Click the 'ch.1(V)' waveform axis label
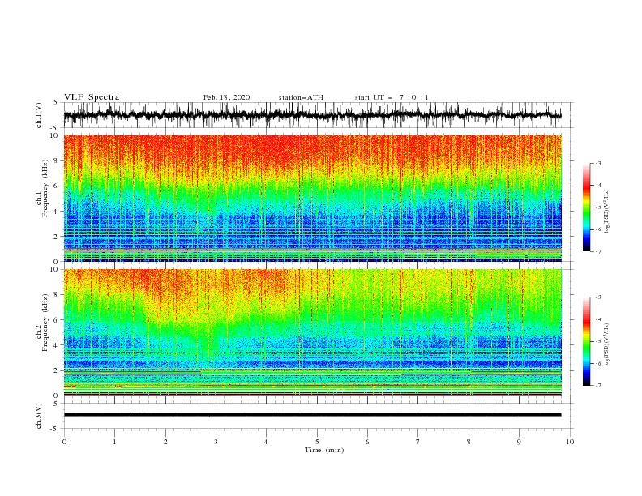Viewport: 642px width, 496px height. [x=39, y=115]
